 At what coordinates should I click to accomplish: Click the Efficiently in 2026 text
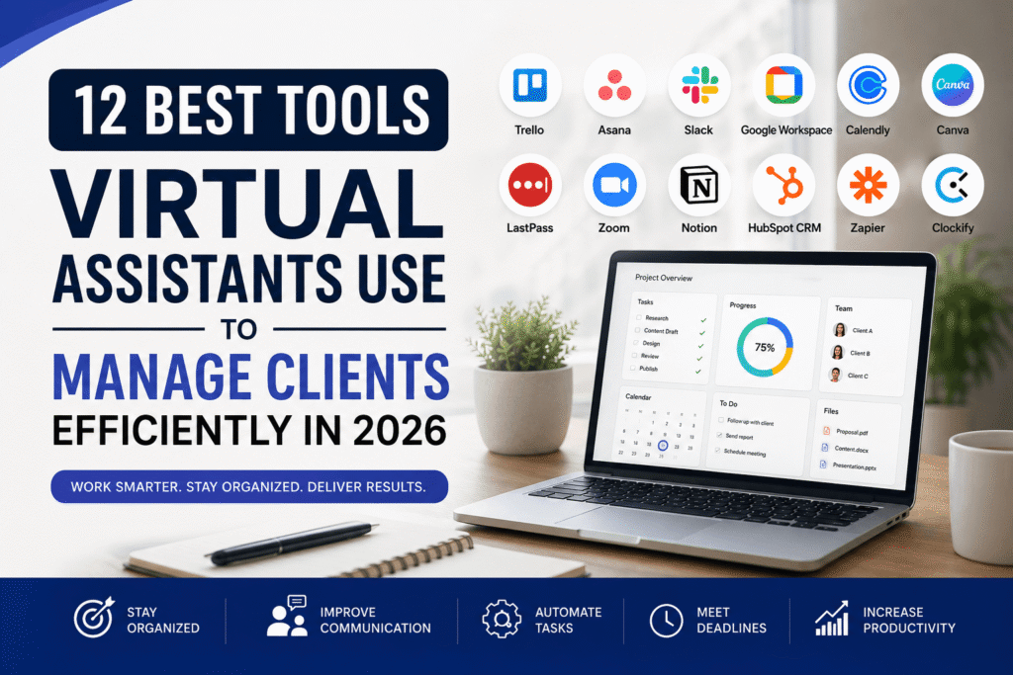coord(249,431)
